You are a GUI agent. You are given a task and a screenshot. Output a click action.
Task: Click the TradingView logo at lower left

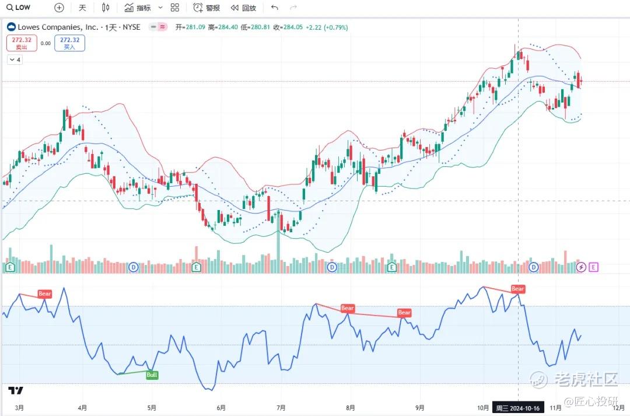16,390
